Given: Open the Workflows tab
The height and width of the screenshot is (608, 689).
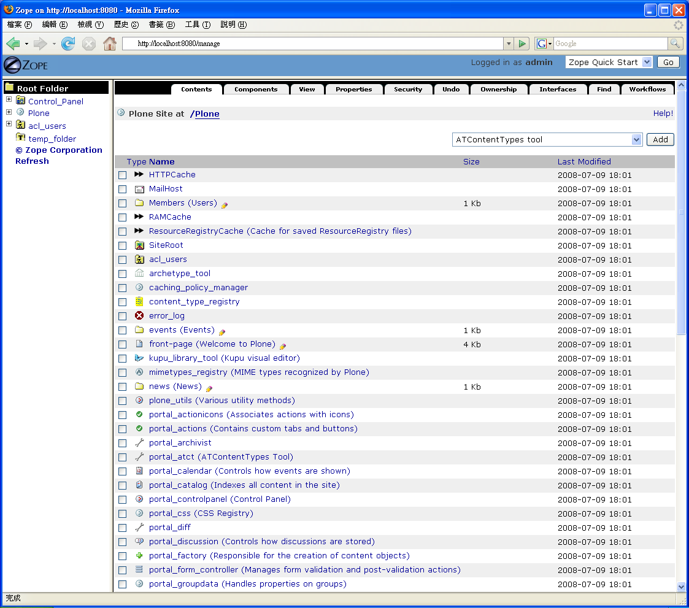Looking at the screenshot, I should pyautogui.click(x=647, y=89).
